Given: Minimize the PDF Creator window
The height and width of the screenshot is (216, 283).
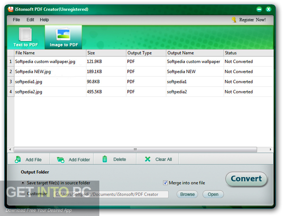Looking at the screenshot, I should (x=259, y=9).
